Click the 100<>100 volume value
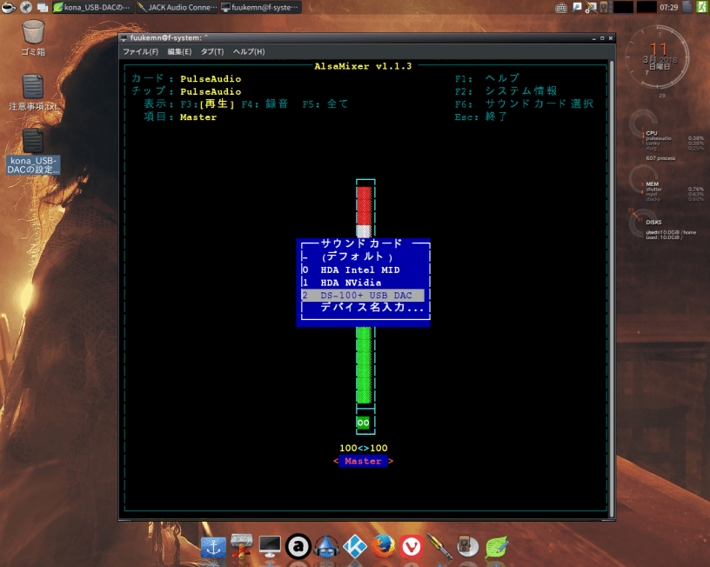 pos(364,448)
